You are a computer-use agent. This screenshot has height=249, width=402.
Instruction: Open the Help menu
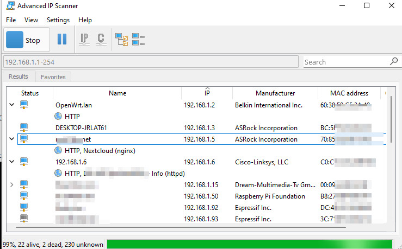(85, 20)
